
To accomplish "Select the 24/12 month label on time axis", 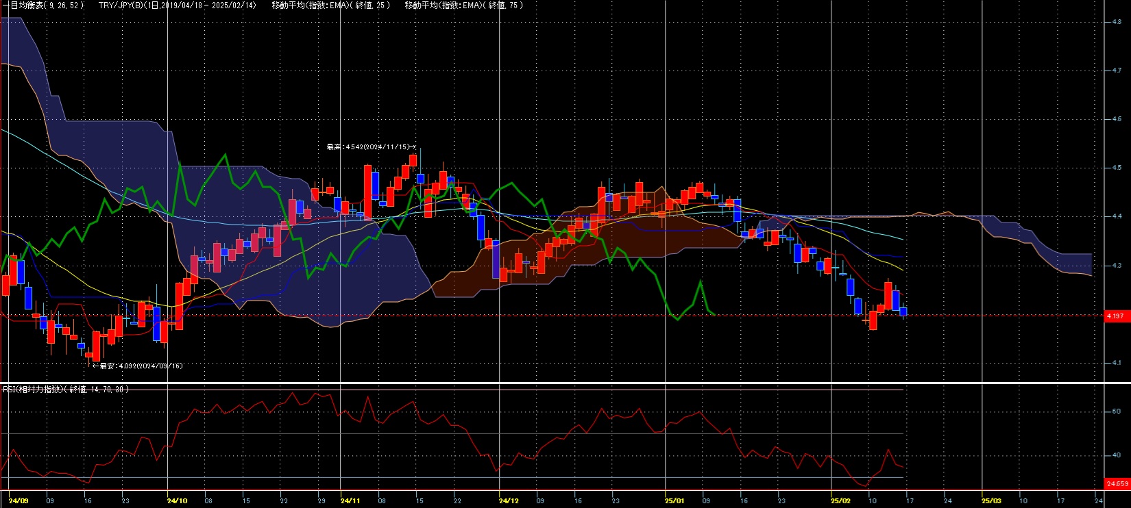I will (509, 501).
